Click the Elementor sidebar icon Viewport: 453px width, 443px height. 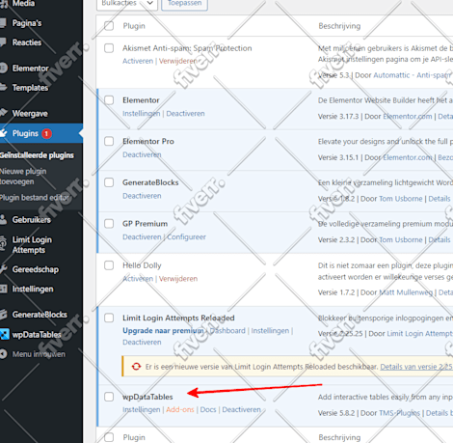tap(3, 69)
